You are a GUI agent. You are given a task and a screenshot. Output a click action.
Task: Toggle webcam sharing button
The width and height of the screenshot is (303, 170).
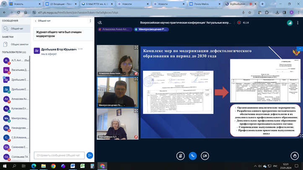pyautogui.click(x=205, y=156)
